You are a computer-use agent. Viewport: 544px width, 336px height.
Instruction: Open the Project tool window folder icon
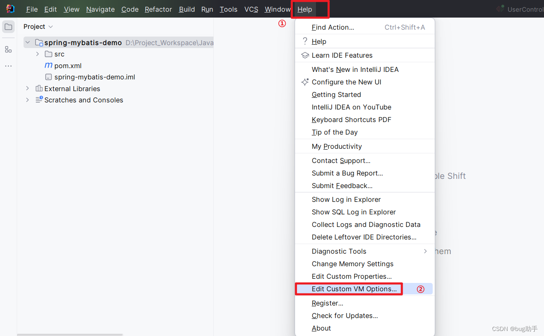point(8,27)
